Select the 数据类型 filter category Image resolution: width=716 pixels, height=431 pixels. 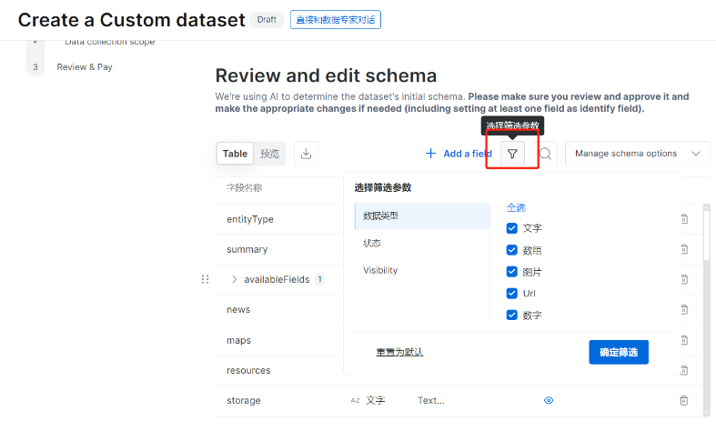click(x=422, y=216)
